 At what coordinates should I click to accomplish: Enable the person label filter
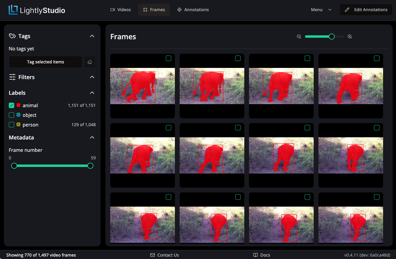11,124
